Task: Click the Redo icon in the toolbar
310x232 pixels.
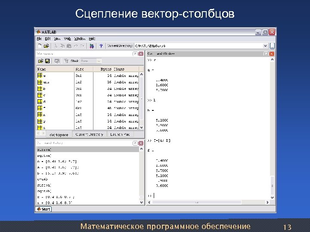Action: click(x=82, y=46)
